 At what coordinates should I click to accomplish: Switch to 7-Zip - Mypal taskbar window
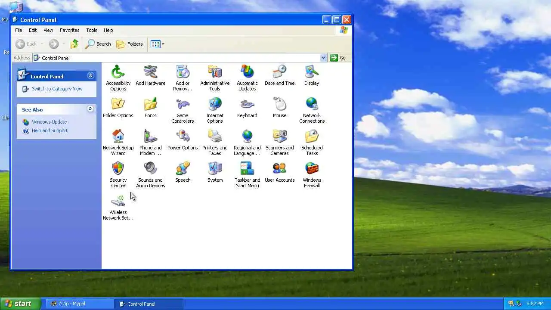80,304
